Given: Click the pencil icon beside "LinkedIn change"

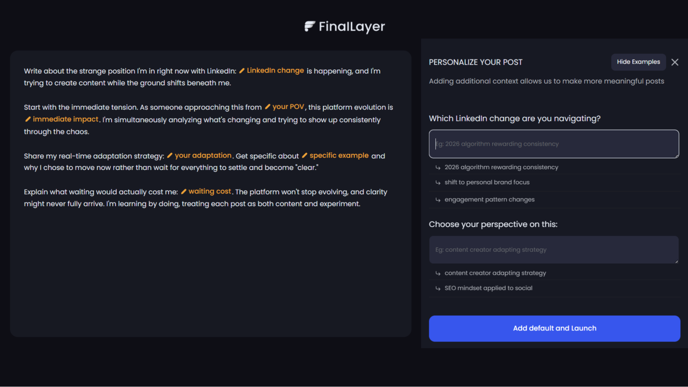Looking at the screenshot, I should pos(242,71).
